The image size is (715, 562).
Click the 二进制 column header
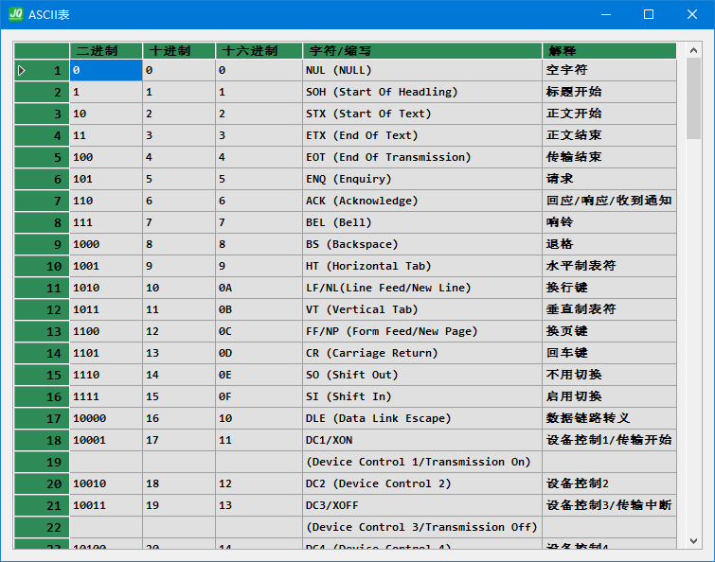coord(106,50)
